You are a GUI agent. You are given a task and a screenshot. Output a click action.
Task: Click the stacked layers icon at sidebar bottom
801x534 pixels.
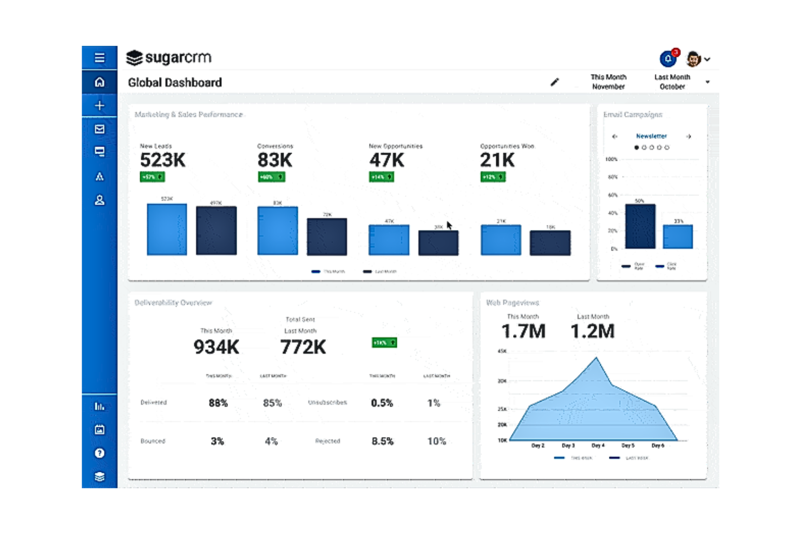click(100, 477)
